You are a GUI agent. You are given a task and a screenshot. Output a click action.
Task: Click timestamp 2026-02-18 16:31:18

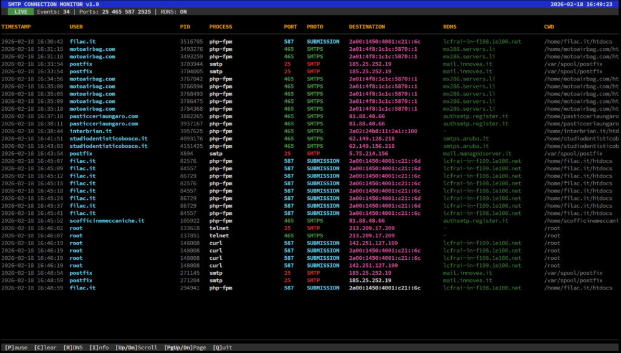pyautogui.click(x=32, y=56)
